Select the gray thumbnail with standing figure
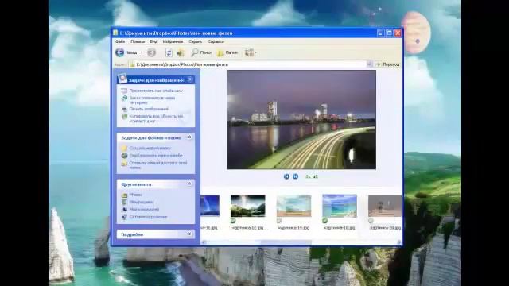 [x=385, y=206]
